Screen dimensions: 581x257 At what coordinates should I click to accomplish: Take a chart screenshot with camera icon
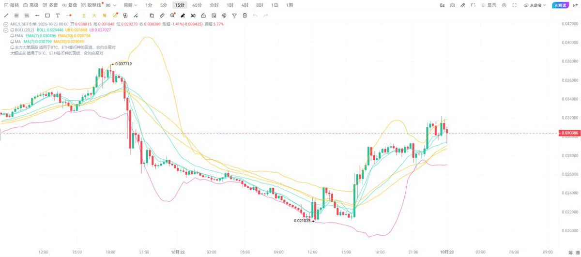[452, 5]
